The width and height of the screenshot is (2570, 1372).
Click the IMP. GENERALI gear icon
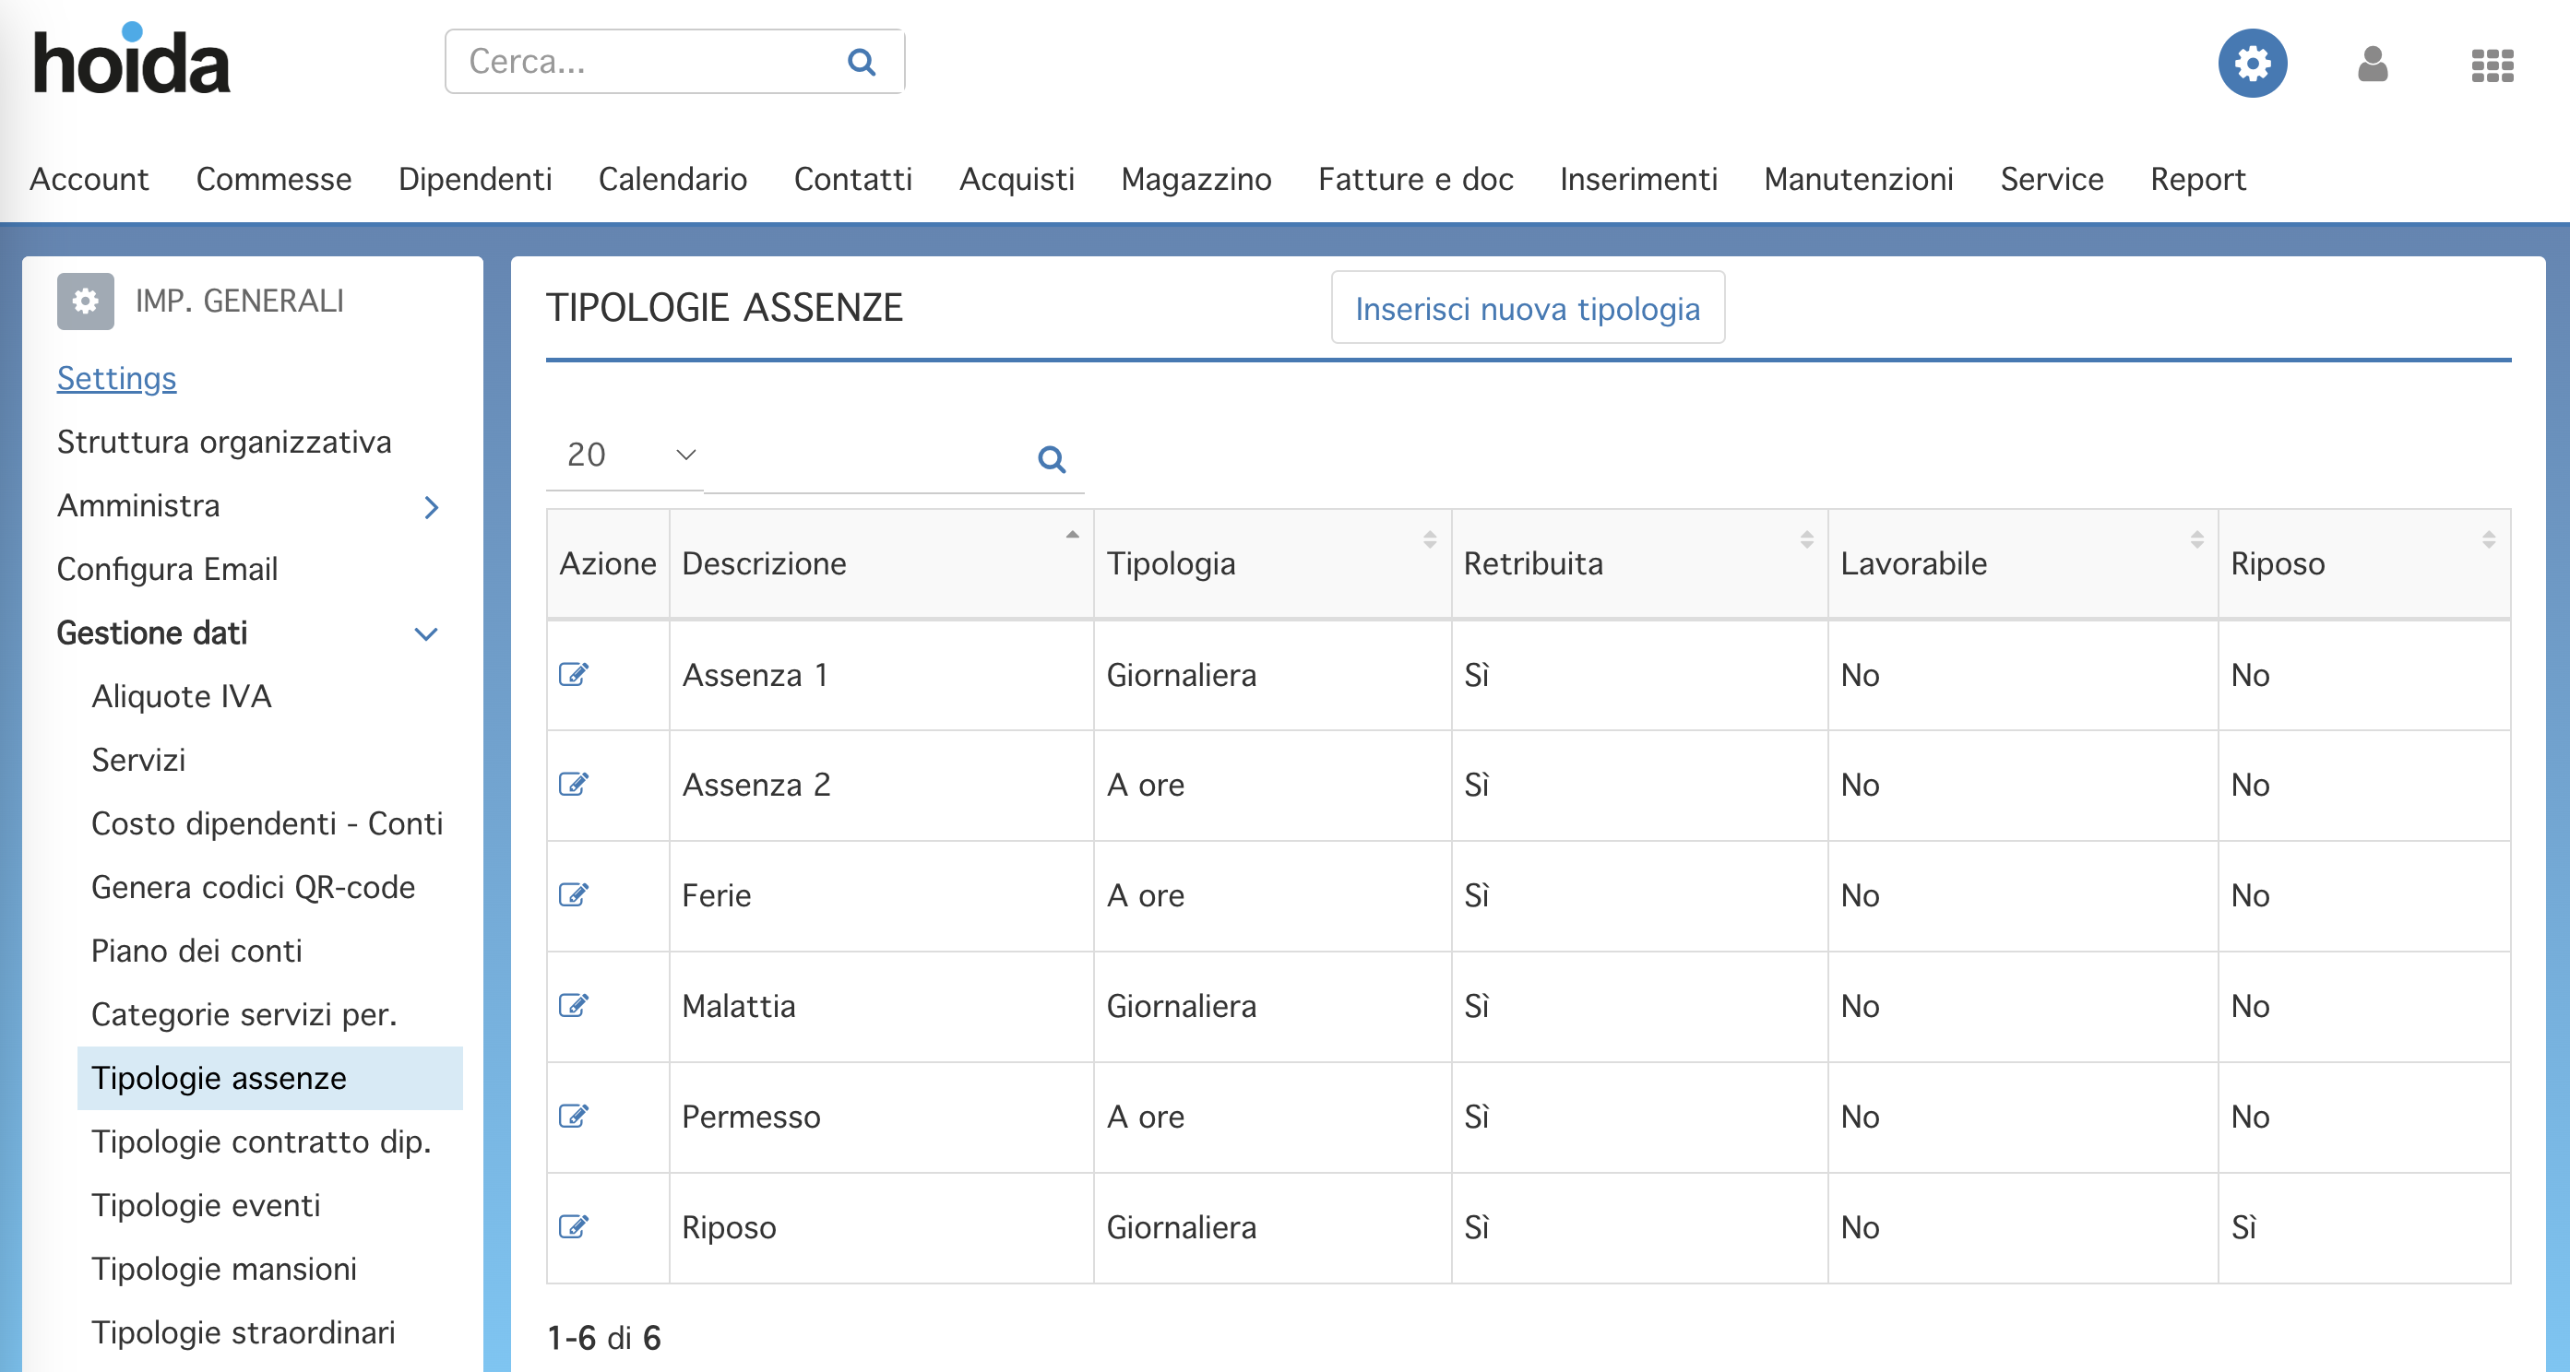[x=86, y=302]
